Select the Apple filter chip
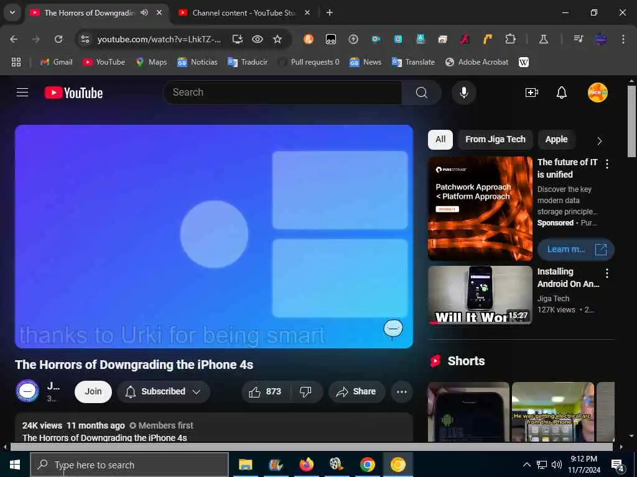The height and width of the screenshot is (477, 637). coord(556,140)
